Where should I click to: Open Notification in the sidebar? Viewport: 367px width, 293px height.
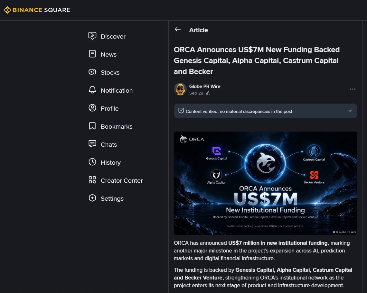(117, 90)
